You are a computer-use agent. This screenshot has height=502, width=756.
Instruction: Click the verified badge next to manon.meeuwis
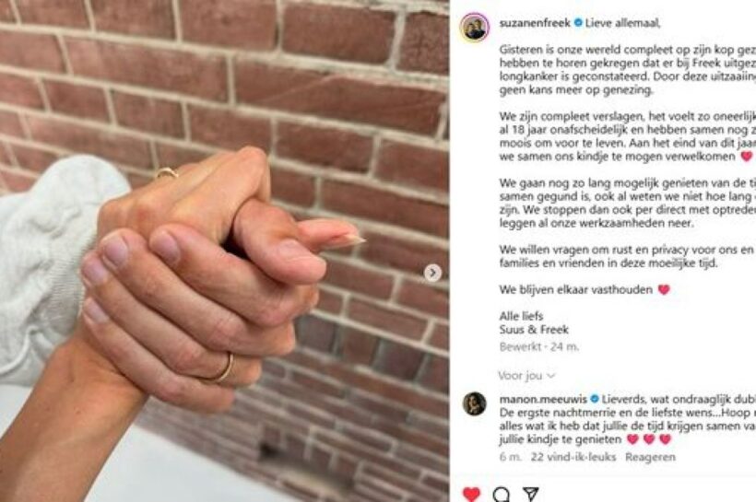(594, 399)
